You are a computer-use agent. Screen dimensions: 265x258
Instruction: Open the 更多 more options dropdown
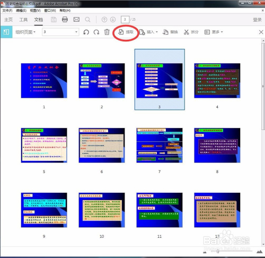(214, 32)
